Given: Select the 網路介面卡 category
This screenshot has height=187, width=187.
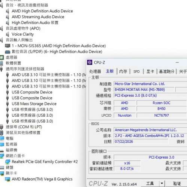Looking at the screenshot, I should [15, 156].
